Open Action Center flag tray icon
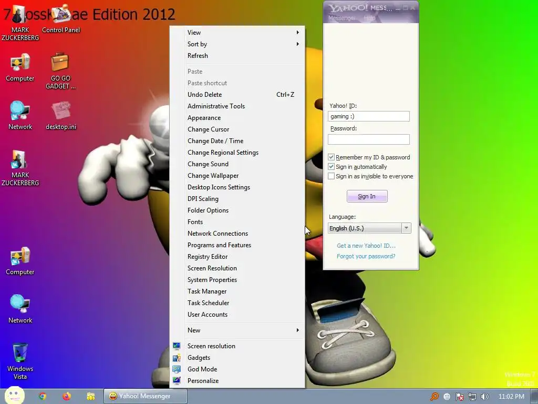538x404 pixels. [459, 397]
